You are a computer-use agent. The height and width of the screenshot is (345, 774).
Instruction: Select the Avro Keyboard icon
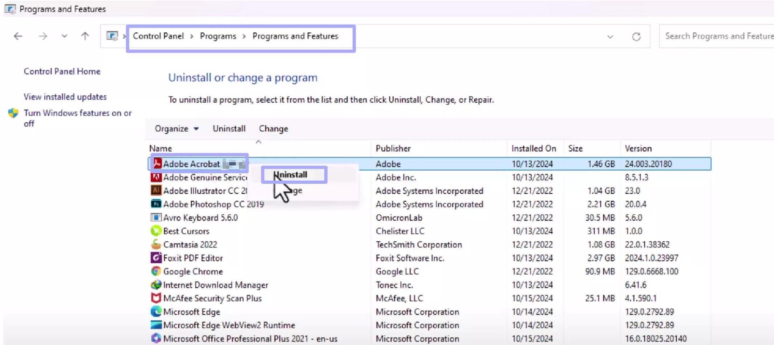click(156, 217)
